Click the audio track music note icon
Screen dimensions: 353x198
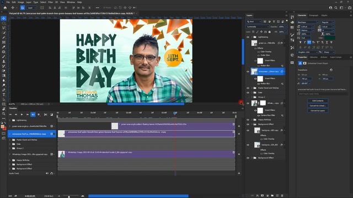51,173
